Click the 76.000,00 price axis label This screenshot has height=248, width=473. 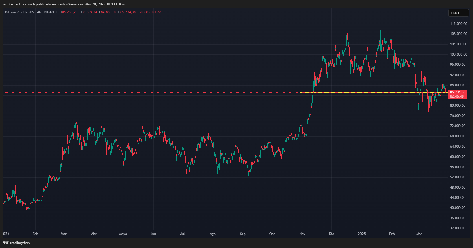click(458, 116)
